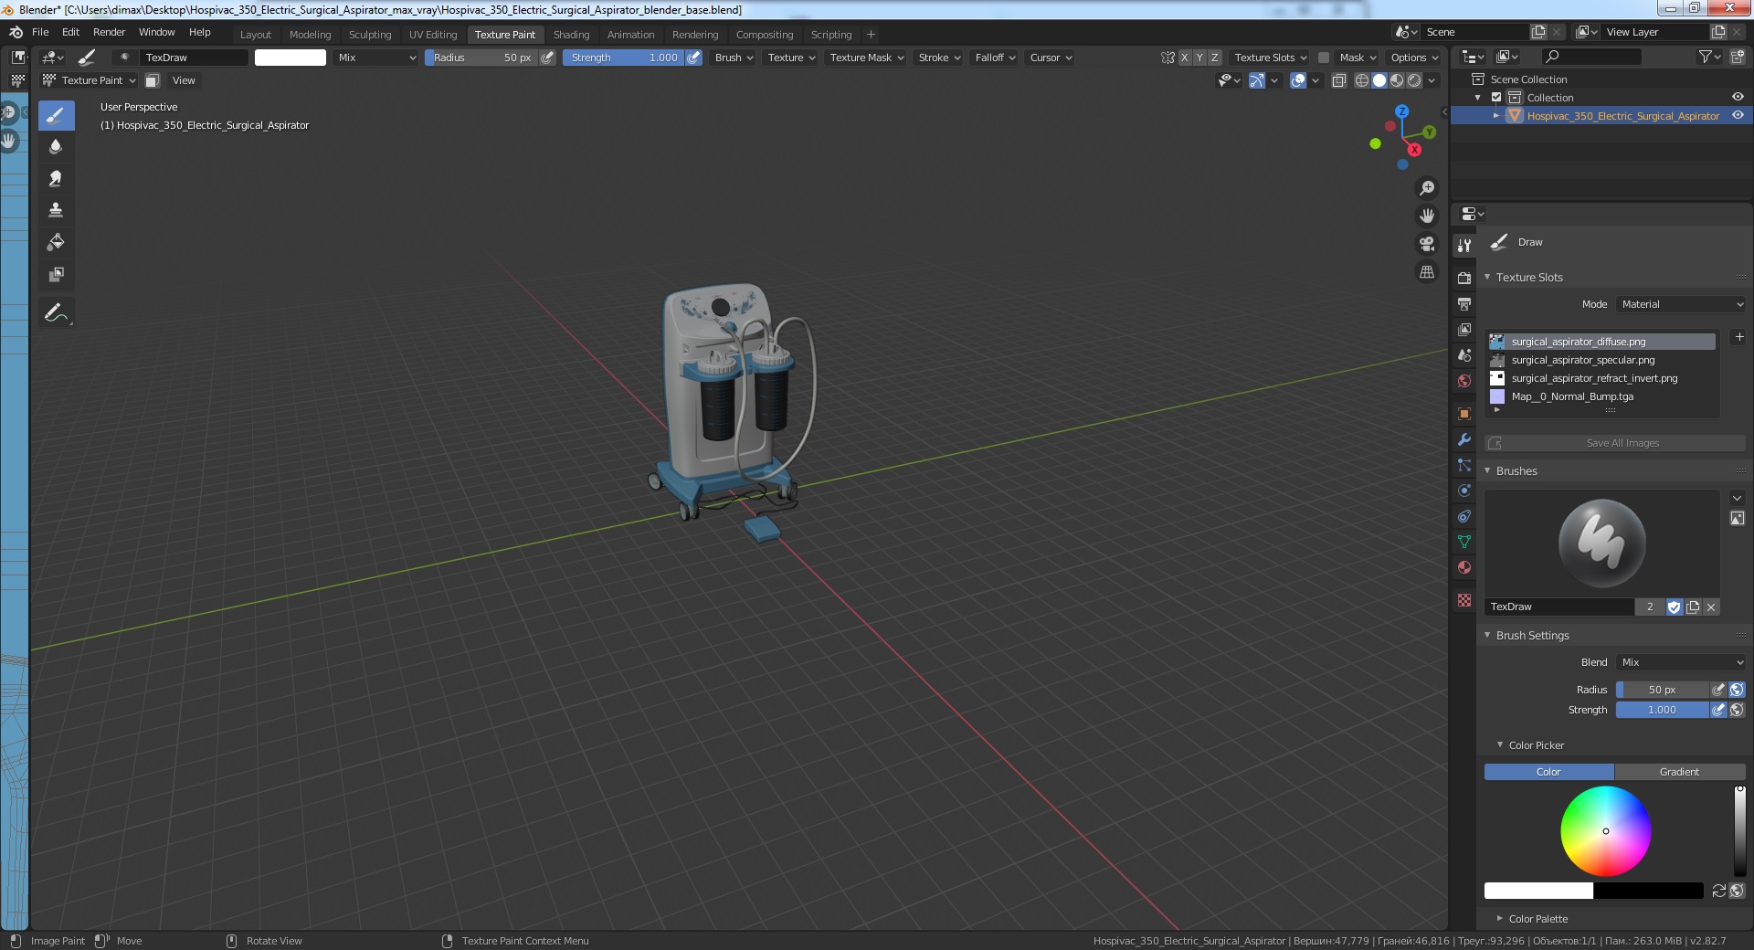Add a new workspace with plus button
Image resolution: width=1754 pixels, height=950 pixels.
coord(871,35)
